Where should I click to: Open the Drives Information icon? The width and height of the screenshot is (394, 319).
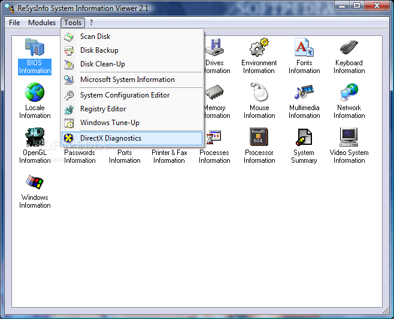(214, 47)
